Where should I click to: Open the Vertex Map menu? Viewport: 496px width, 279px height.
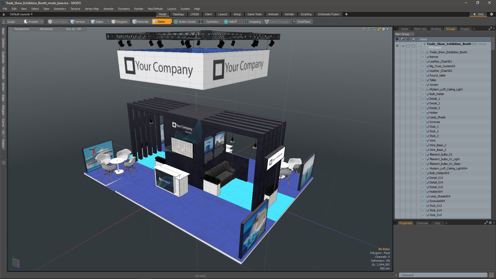click(92, 9)
